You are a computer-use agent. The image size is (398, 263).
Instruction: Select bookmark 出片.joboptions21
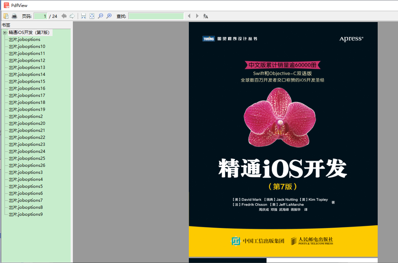(x=27, y=130)
